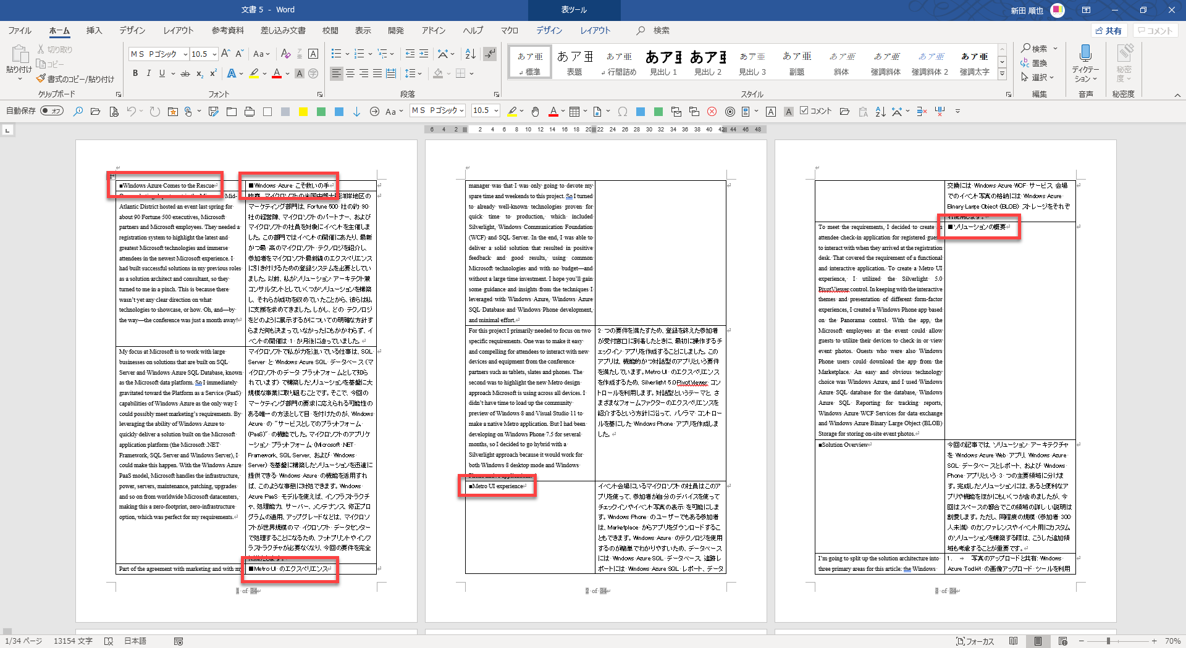Open the font name dropdown in the ribbon

(x=185, y=54)
